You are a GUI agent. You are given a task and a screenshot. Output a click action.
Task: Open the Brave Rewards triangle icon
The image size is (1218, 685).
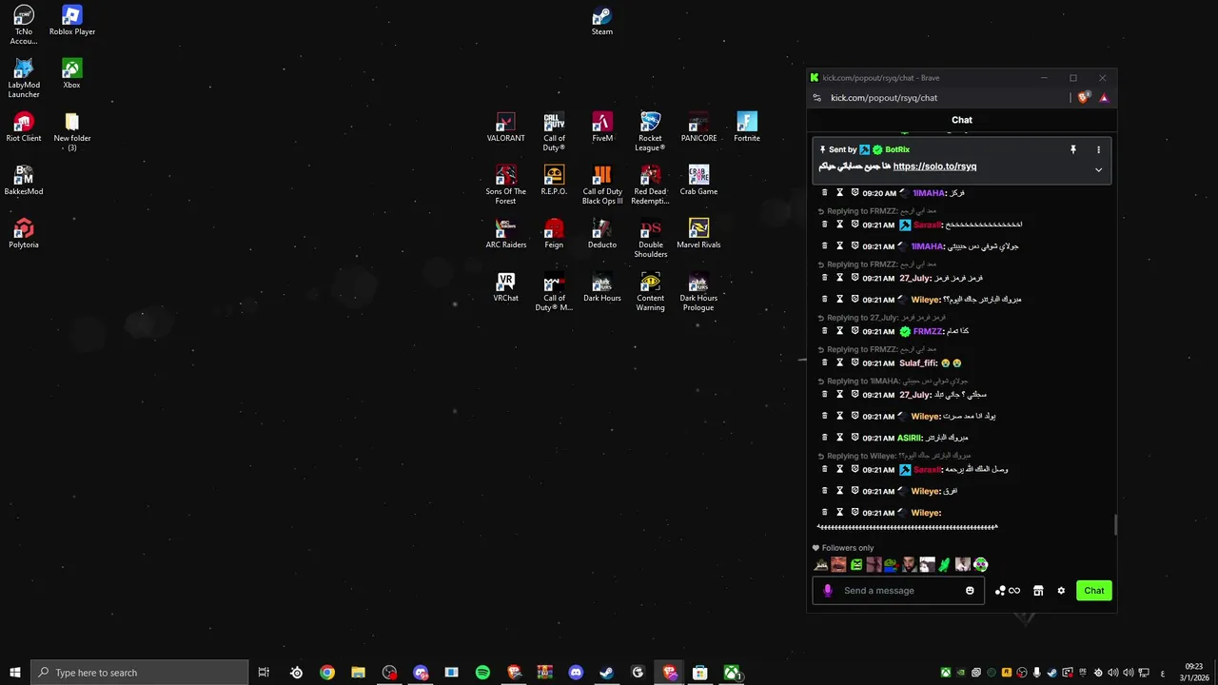pyautogui.click(x=1104, y=97)
